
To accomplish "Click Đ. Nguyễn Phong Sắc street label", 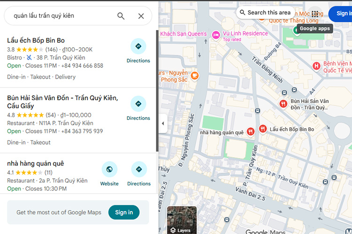I will tap(187, 140).
